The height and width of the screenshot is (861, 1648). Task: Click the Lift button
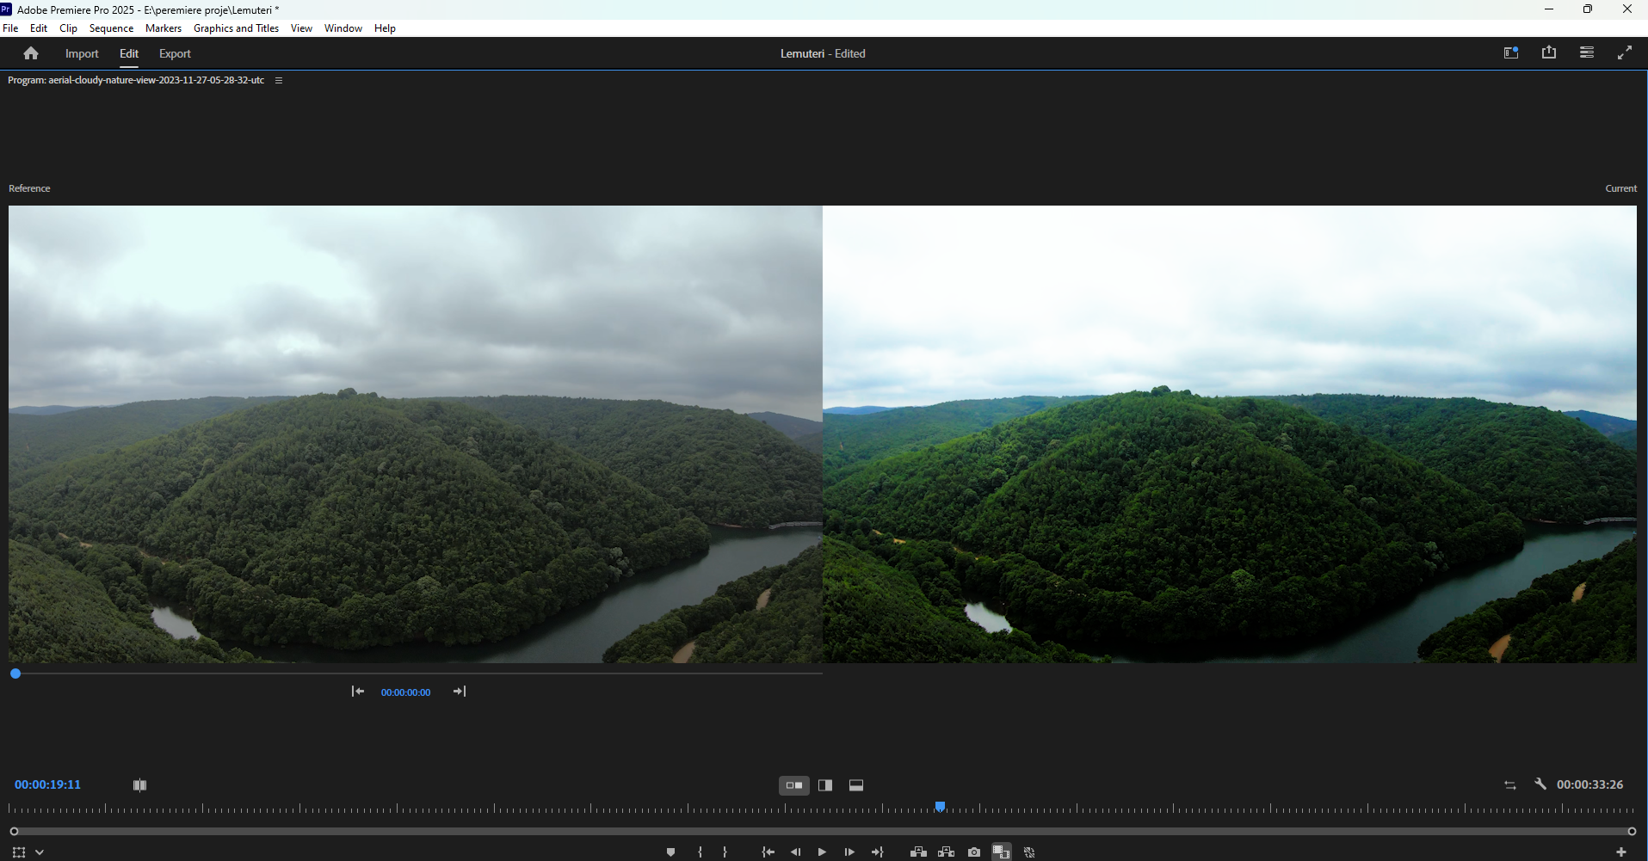(918, 852)
